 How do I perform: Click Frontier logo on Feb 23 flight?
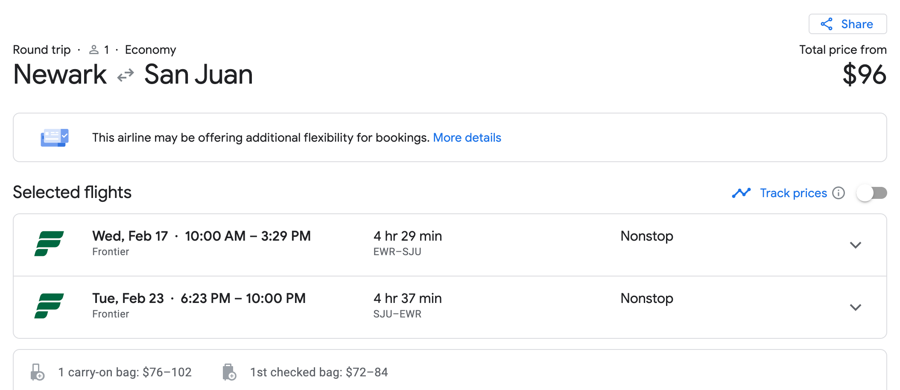click(x=49, y=306)
